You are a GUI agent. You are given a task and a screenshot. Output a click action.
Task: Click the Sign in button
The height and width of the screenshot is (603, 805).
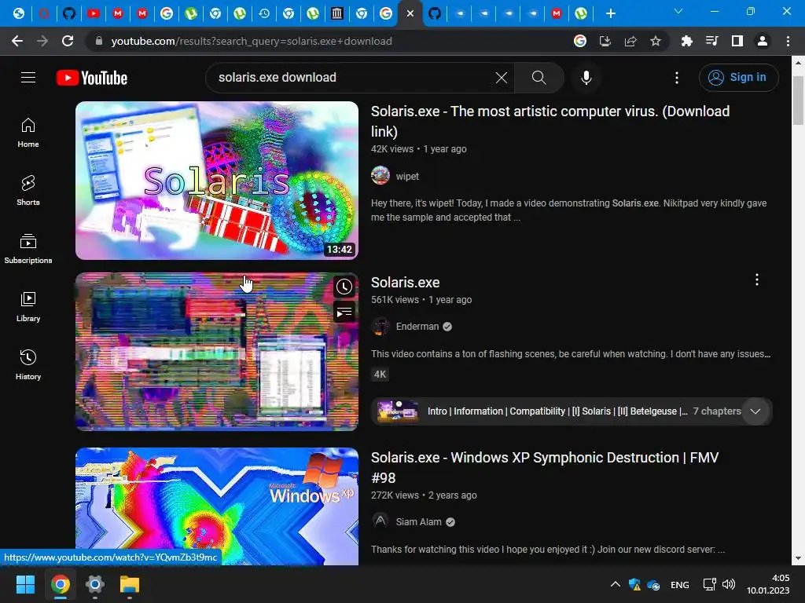click(x=738, y=78)
